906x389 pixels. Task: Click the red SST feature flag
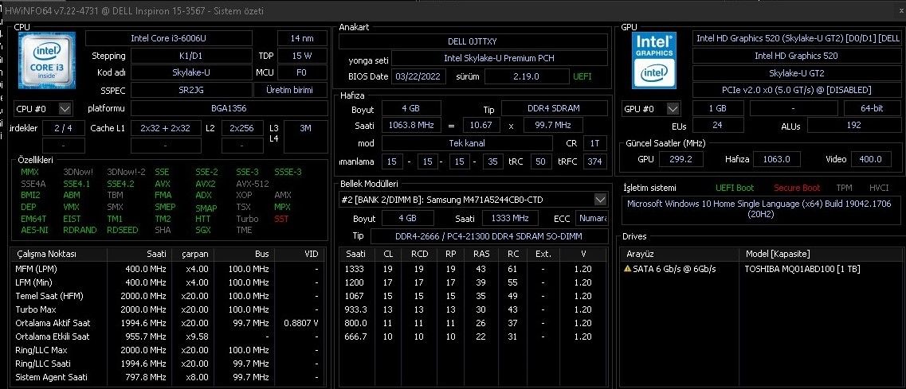click(x=281, y=219)
